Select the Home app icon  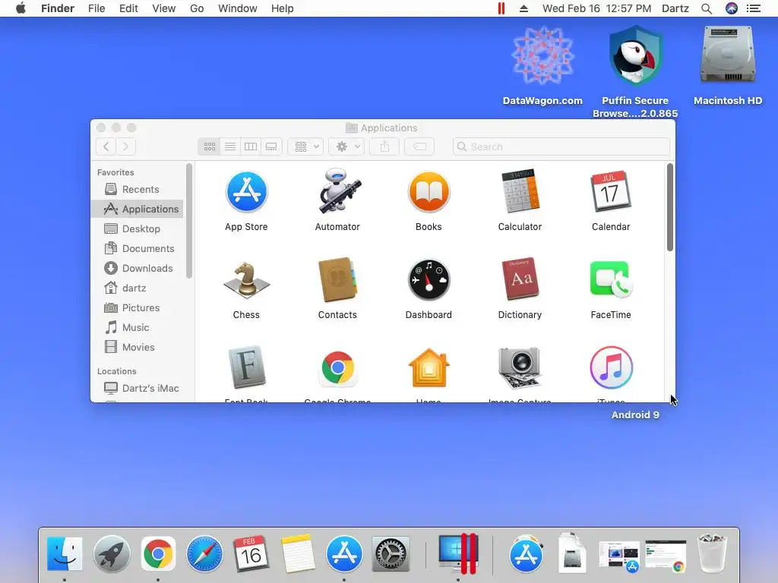point(429,368)
